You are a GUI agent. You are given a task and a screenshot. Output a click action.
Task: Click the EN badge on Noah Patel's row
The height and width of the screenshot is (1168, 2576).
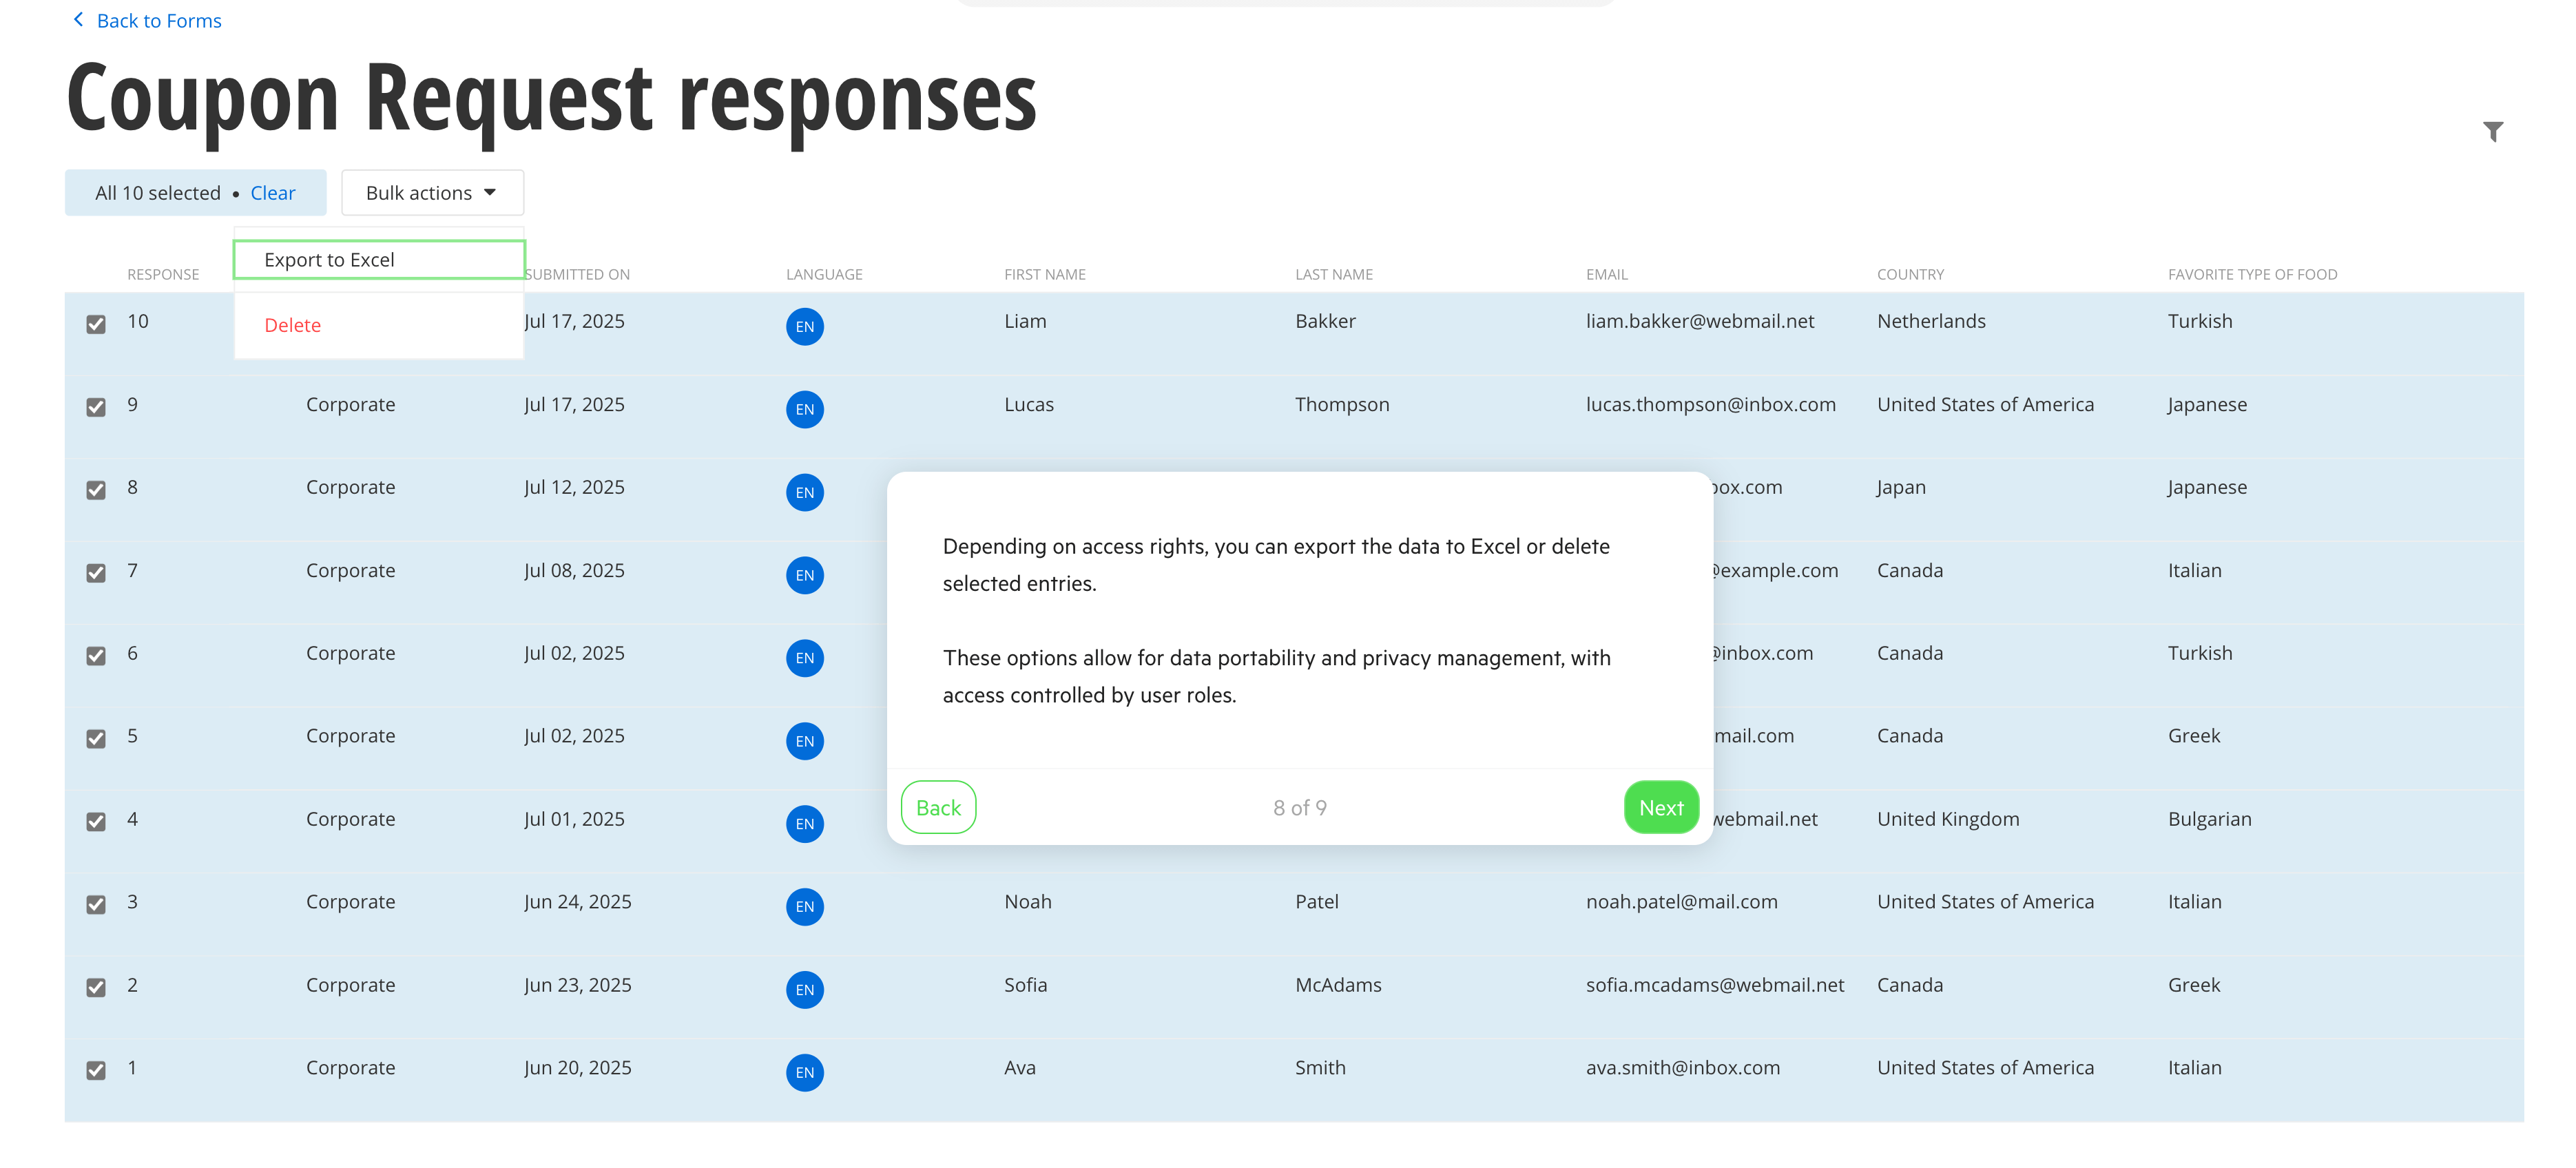point(805,906)
